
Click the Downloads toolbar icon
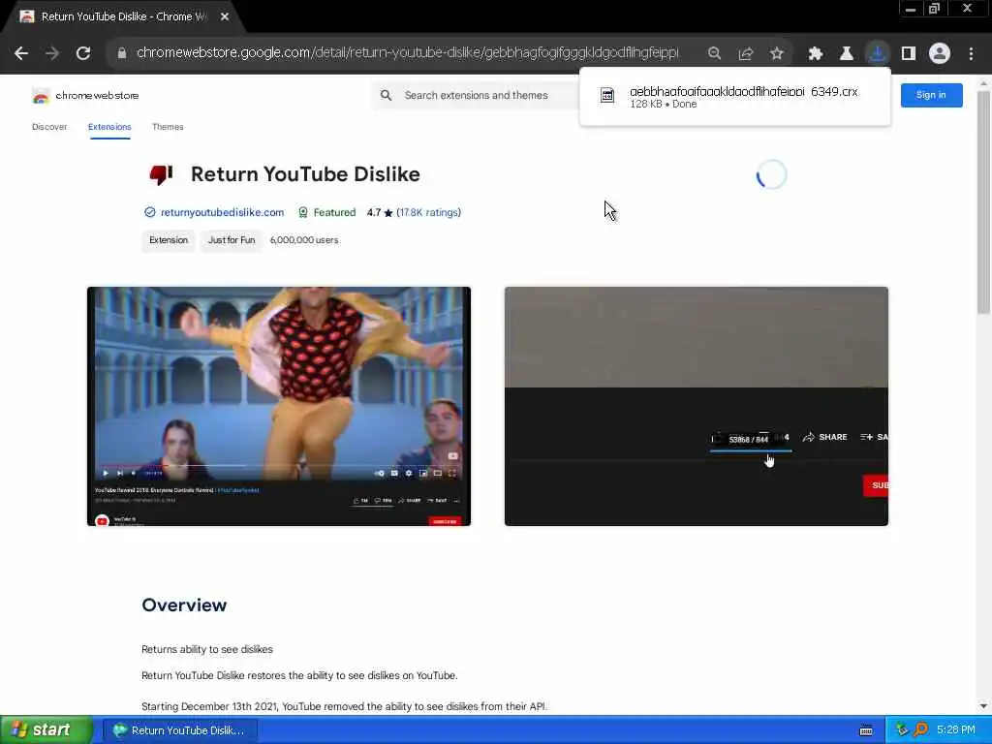[878, 53]
